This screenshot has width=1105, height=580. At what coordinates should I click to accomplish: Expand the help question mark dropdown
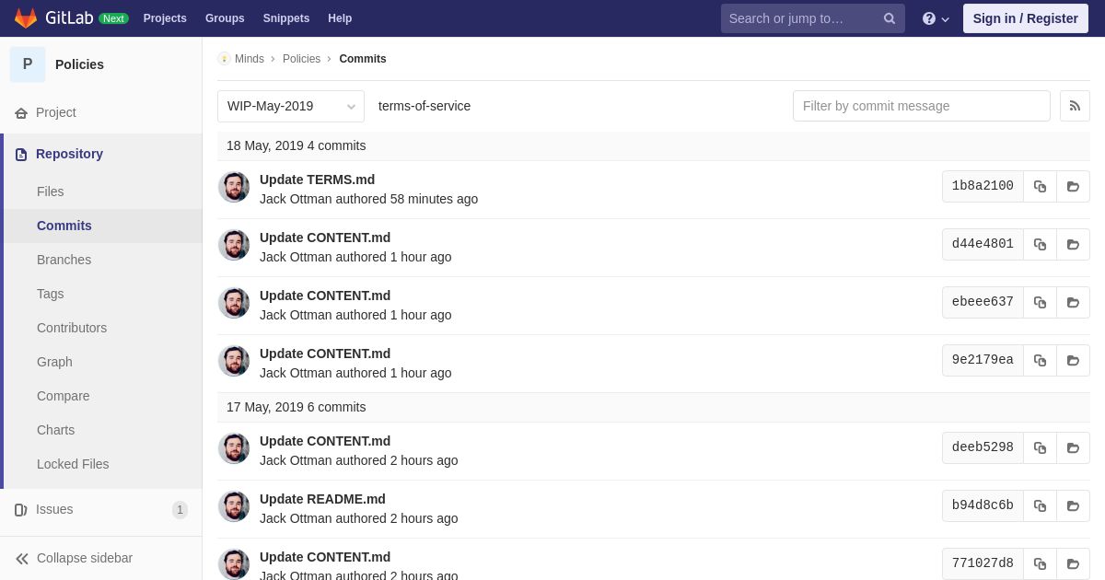pyautogui.click(x=936, y=18)
